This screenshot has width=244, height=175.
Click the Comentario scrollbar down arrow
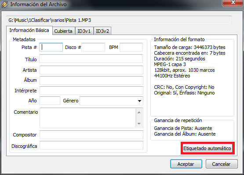(x=139, y=123)
